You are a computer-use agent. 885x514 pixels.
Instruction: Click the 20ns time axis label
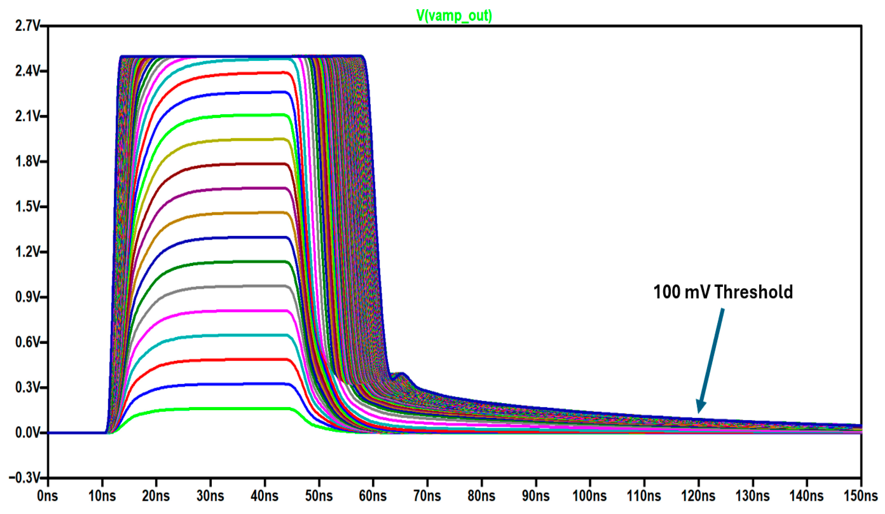[x=156, y=496]
